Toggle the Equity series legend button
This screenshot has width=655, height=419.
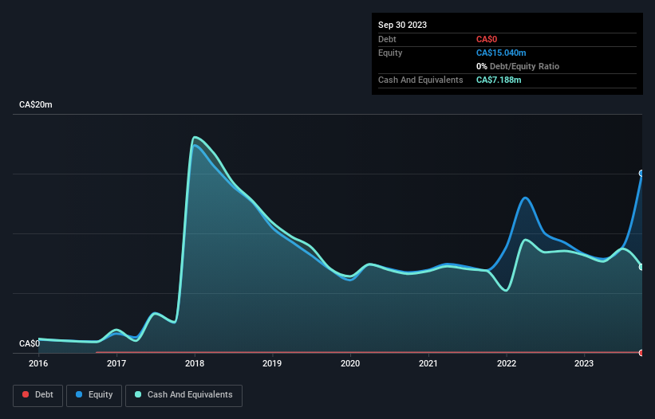click(x=94, y=395)
